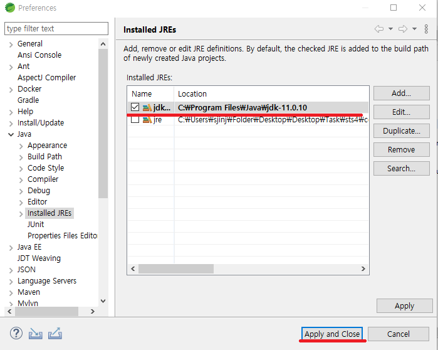Click the tree vertical scrollbar thumb
This screenshot has height=350, width=438.
click(x=103, y=124)
